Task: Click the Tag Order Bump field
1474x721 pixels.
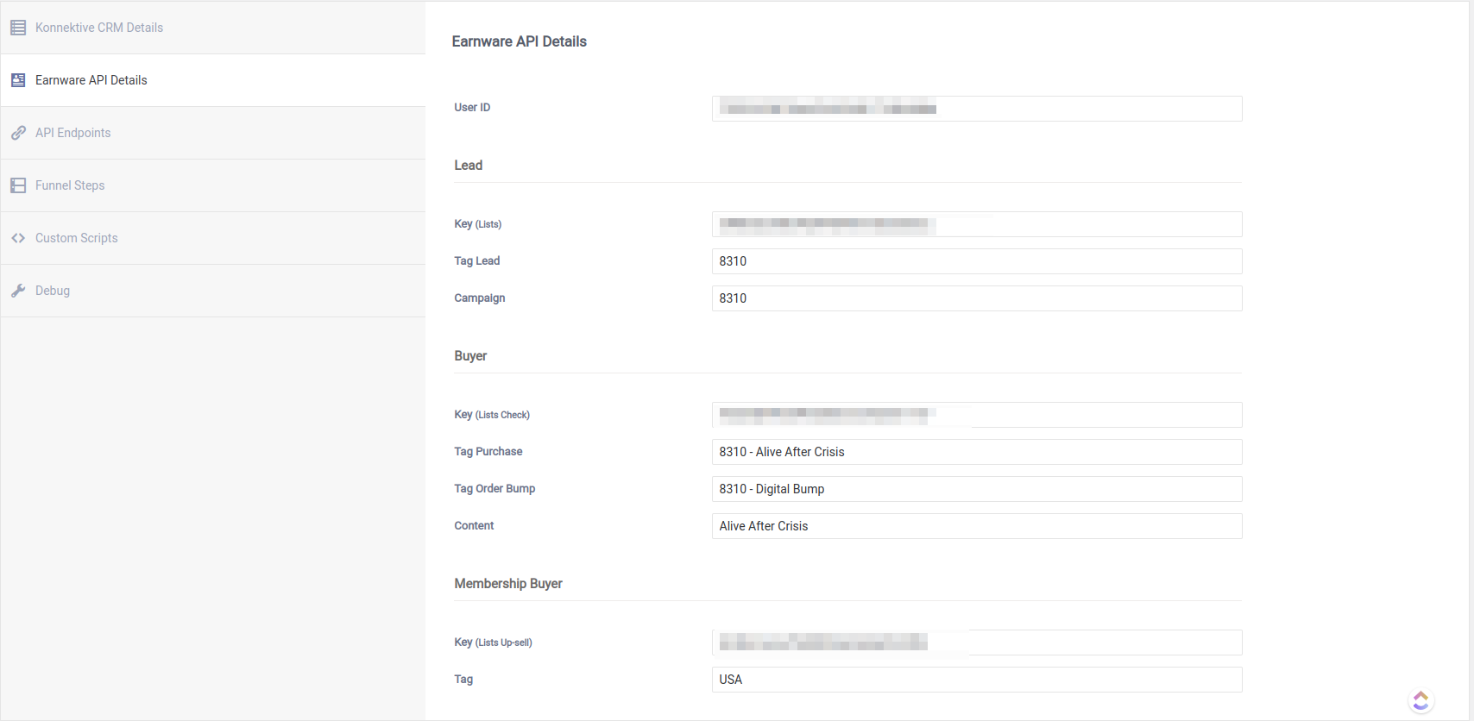Action: pos(976,489)
